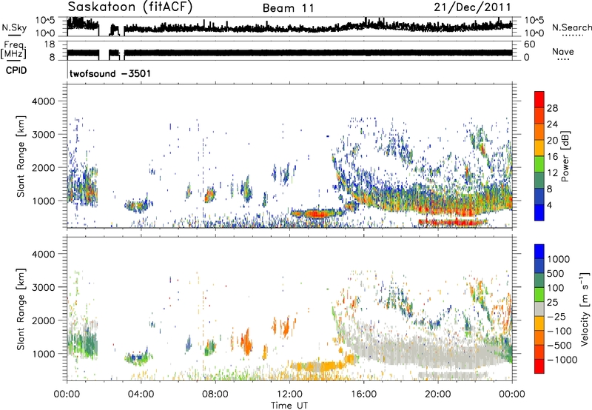Click the "24" power colorbar label

[x=552, y=124]
